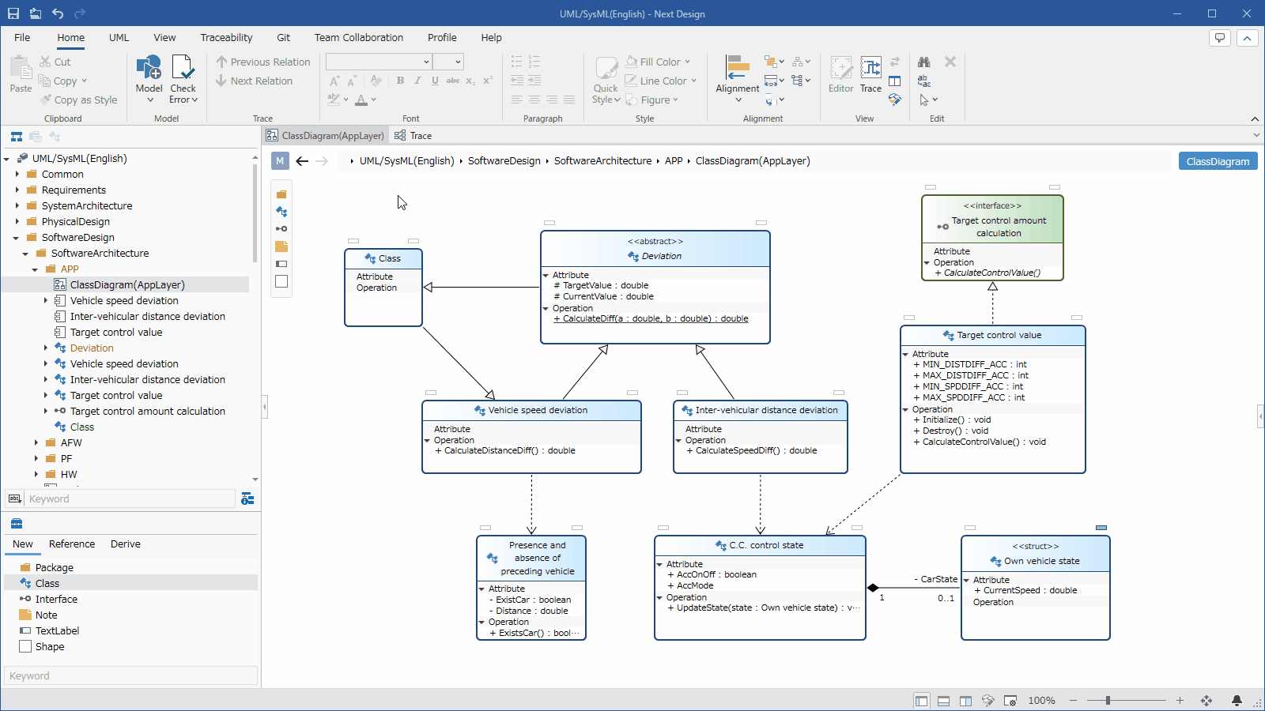Click the font color A swatch
This screenshot has height=711, width=1265.
361,100
